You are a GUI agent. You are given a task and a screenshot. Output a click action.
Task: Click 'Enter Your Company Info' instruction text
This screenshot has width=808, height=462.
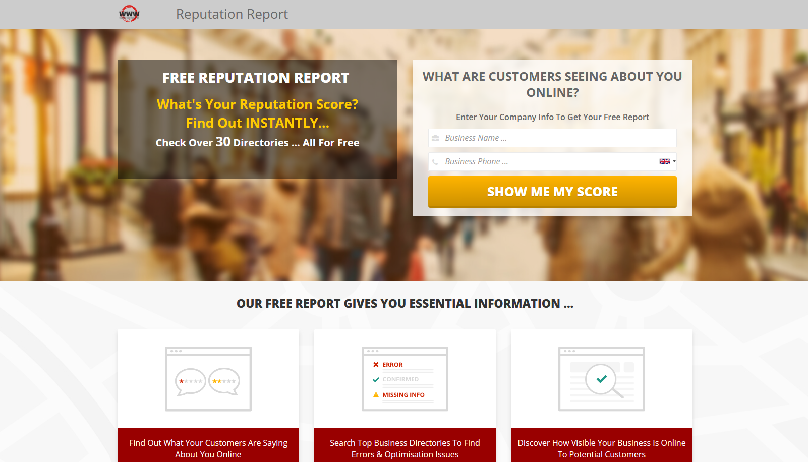point(552,117)
